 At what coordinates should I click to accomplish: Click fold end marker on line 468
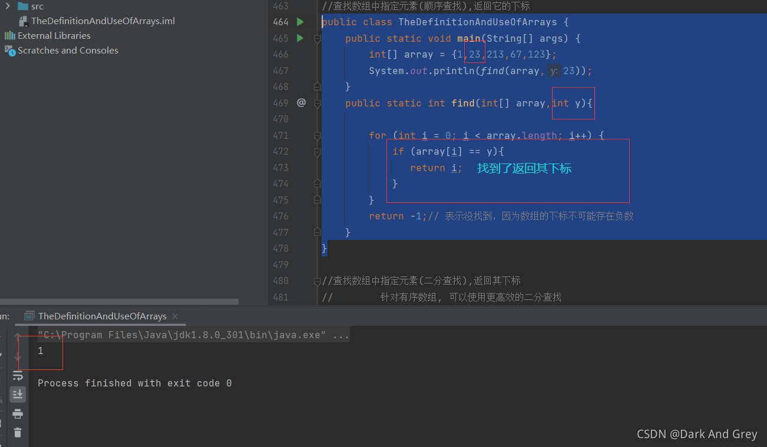pos(317,86)
